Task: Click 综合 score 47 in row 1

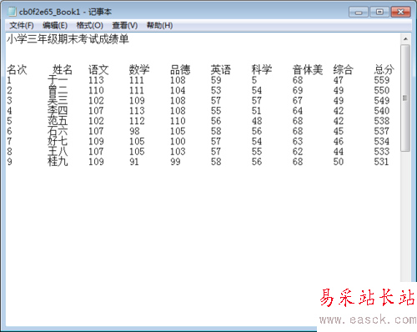Action: click(339, 80)
